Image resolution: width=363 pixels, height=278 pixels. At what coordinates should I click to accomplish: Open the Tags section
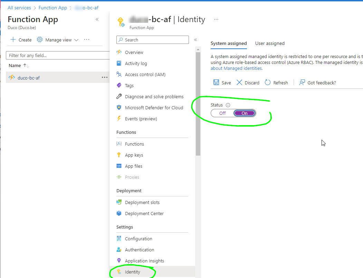129,85
